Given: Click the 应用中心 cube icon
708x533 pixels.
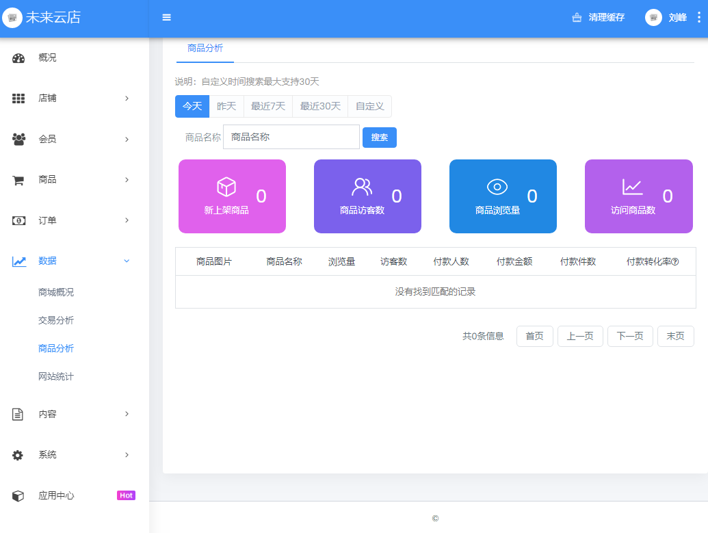Looking at the screenshot, I should point(18,496).
